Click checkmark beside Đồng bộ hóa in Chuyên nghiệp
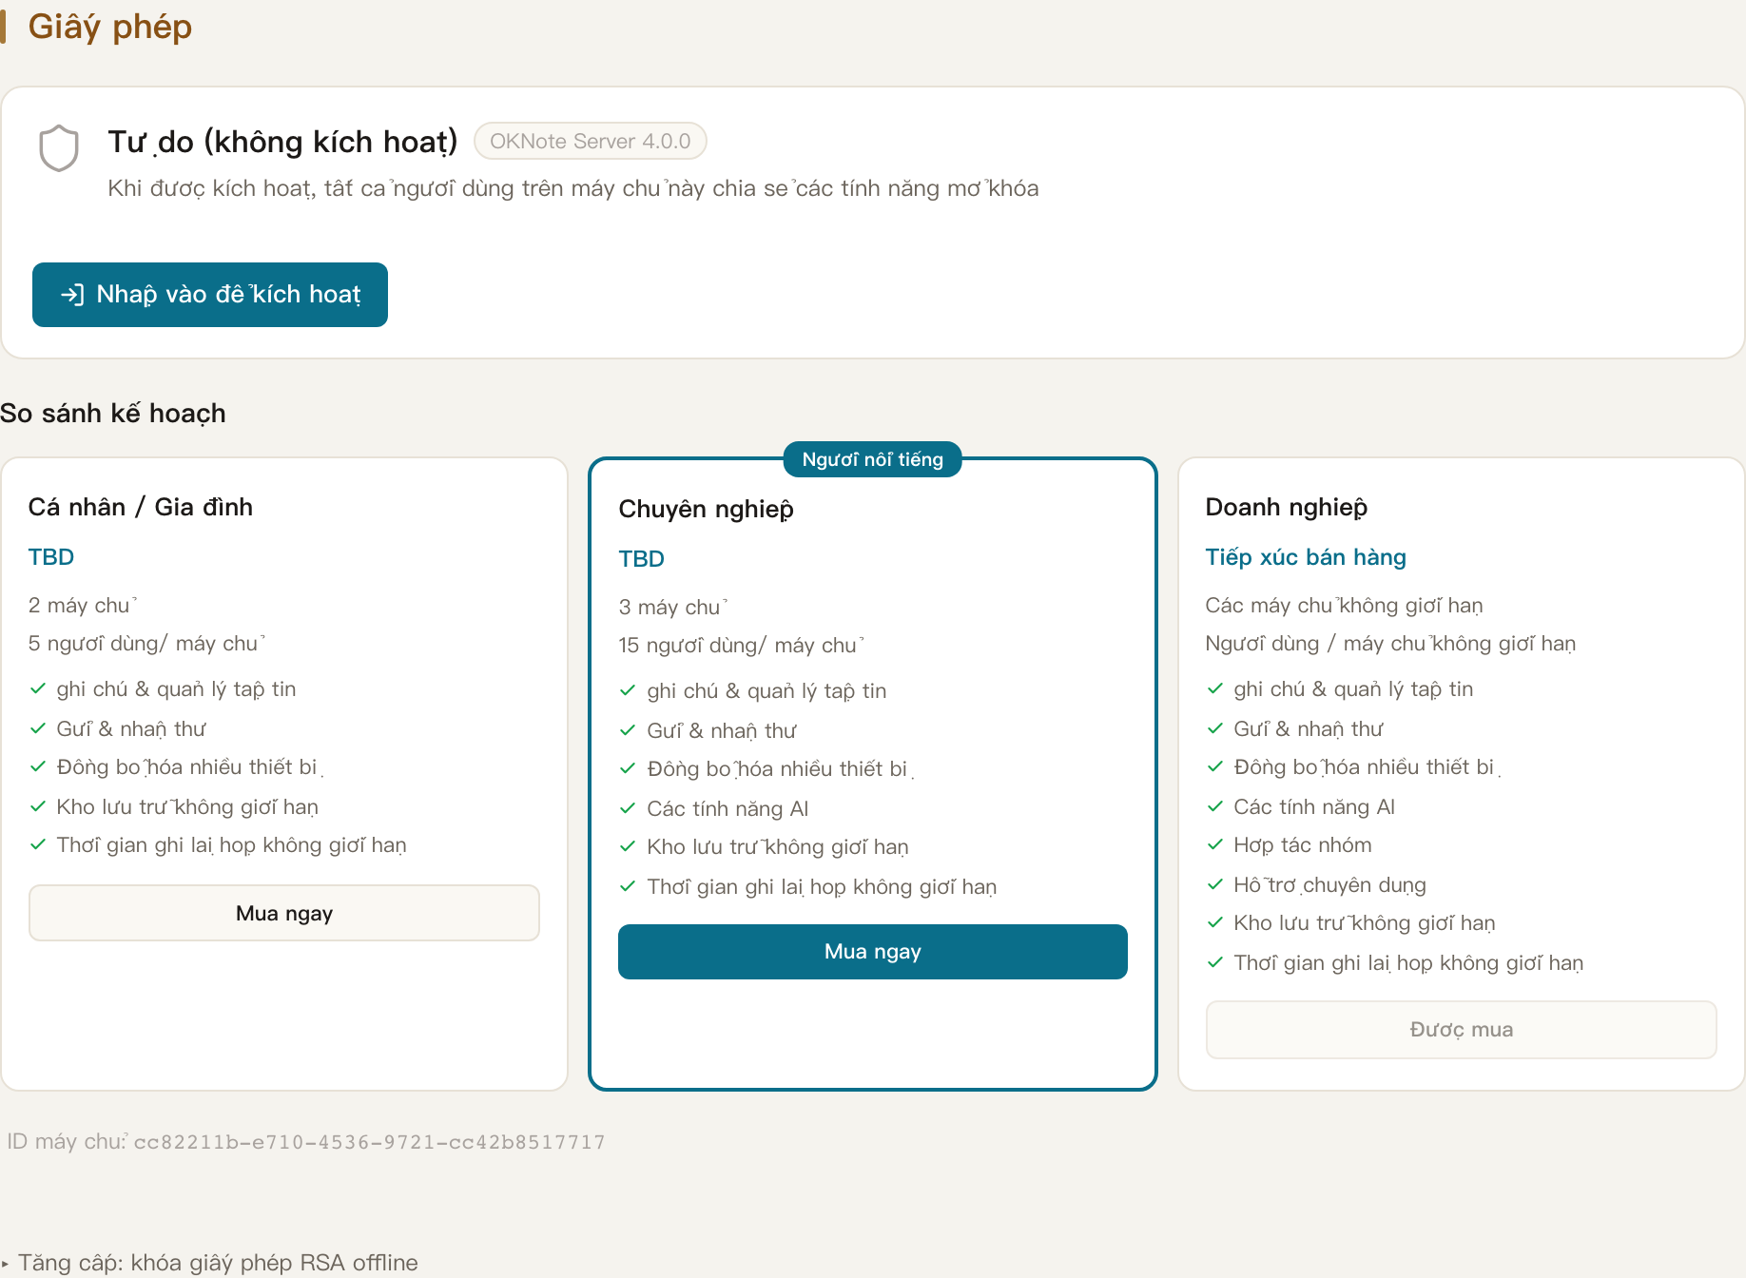Image resolution: width=1746 pixels, height=1278 pixels. 627,768
